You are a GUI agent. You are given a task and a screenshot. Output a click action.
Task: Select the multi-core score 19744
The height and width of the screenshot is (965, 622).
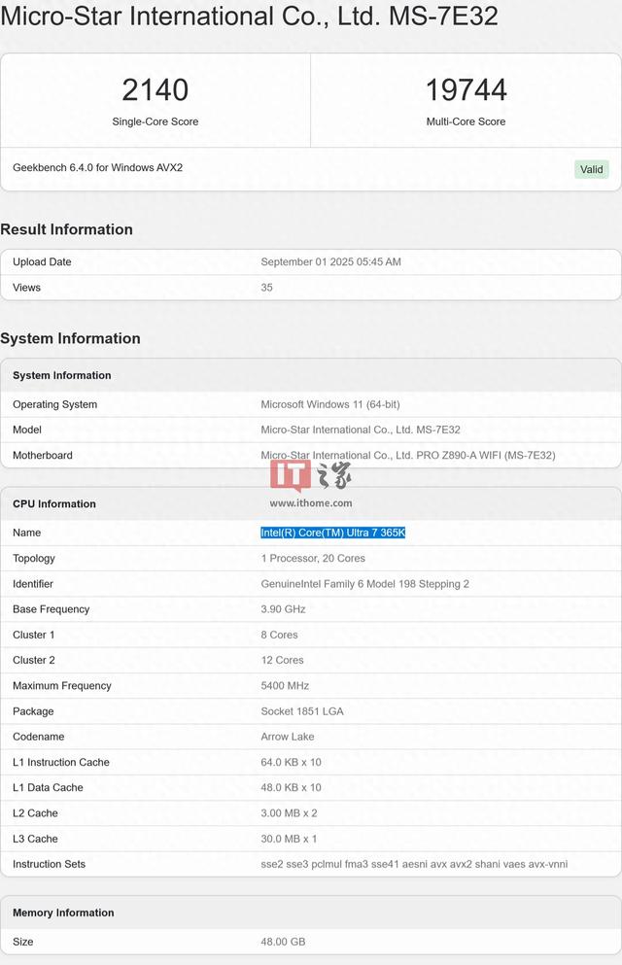pyautogui.click(x=466, y=89)
